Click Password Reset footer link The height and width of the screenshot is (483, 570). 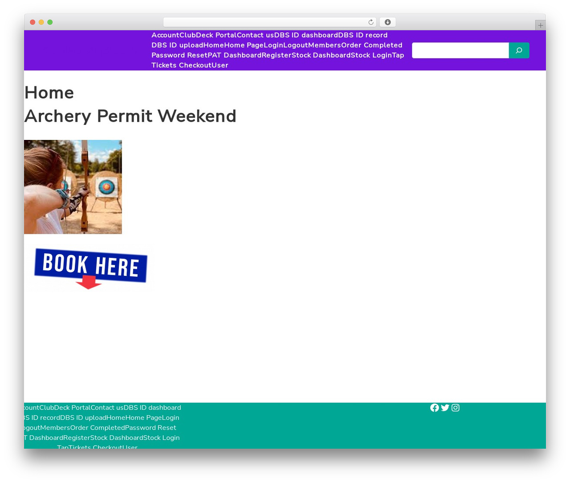[151, 428]
